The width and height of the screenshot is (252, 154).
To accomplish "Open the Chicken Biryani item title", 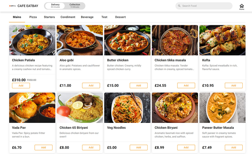I will pos(166,128).
